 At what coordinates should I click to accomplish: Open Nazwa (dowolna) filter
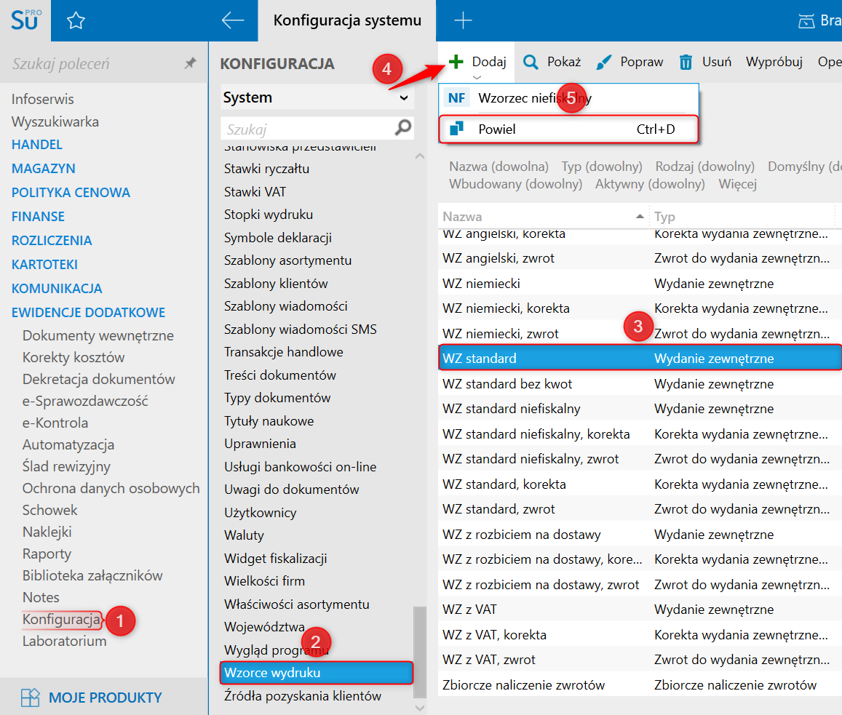(499, 167)
